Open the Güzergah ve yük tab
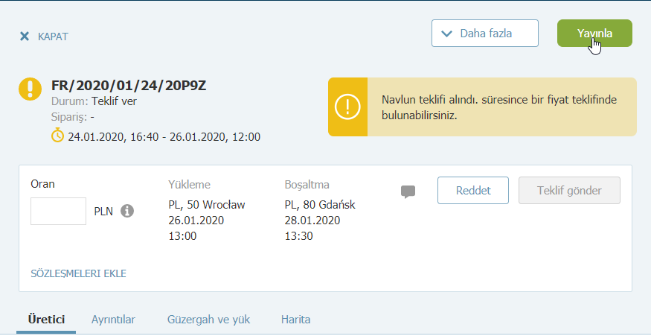 click(209, 320)
